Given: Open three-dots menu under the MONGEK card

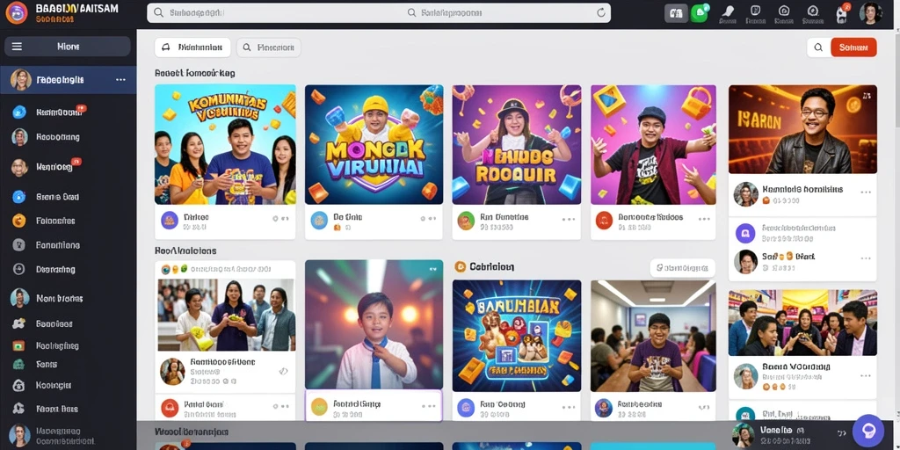Looking at the screenshot, I should tap(428, 219).
